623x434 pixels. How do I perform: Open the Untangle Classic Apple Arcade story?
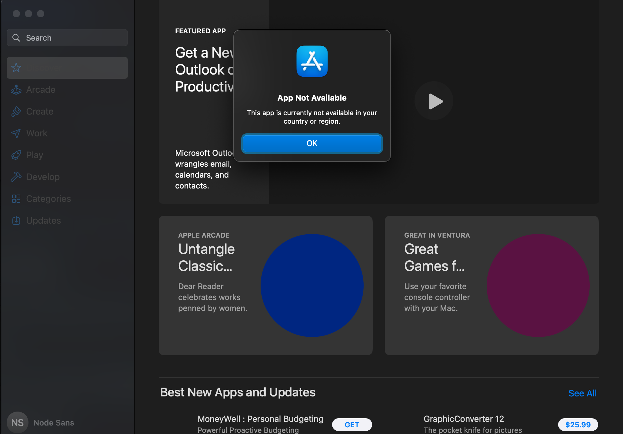pos(265,285)
